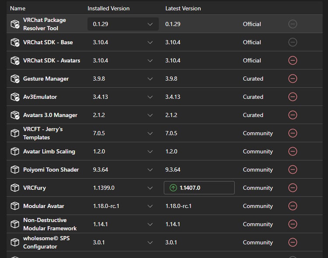Viewport: 328px width, 258px height.
Task: Click the Av3Emulator package icon
Action: click(x=15, y=97)
